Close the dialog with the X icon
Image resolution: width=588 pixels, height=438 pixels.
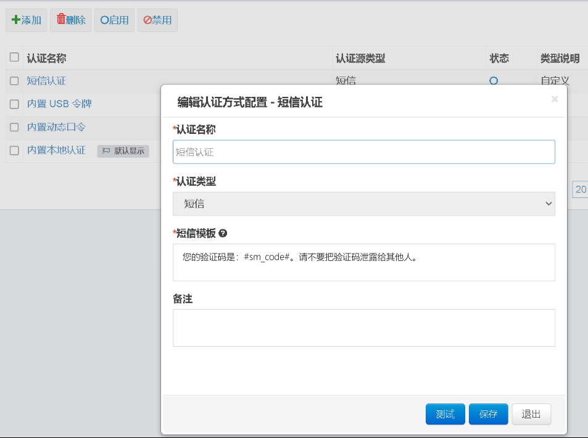(x=554, y=99)
